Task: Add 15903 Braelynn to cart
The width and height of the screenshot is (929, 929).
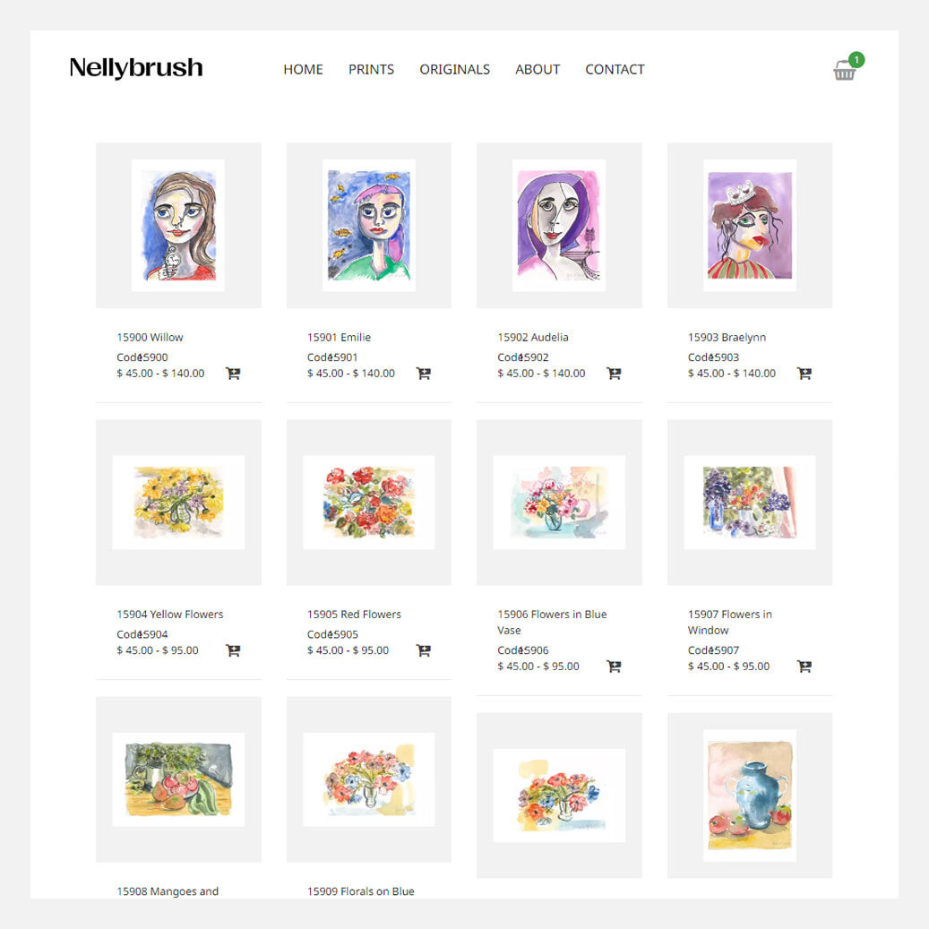Action: pyautogui.click(x=804, y=374)
